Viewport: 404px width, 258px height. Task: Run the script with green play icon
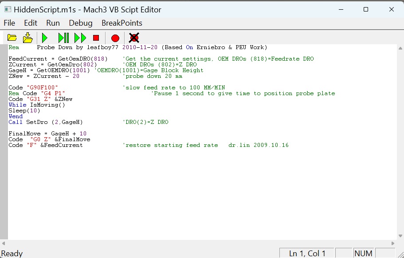tap(45, 38)
